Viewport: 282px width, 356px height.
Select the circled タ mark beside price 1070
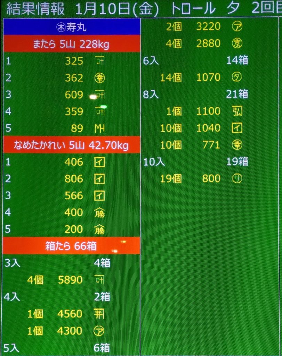click(237, 77)
